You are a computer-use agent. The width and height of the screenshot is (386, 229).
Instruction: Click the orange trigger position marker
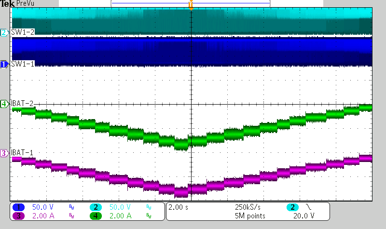(191, 6)
